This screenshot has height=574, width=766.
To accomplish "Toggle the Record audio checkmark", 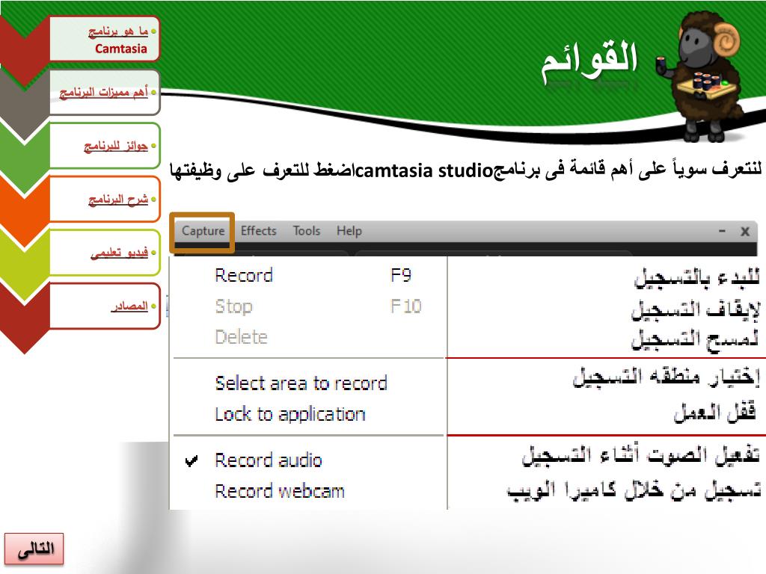I will coord(192,460).
